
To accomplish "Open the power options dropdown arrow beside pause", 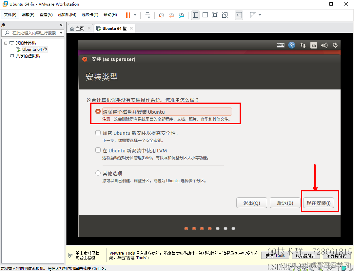I will point(135,15).
